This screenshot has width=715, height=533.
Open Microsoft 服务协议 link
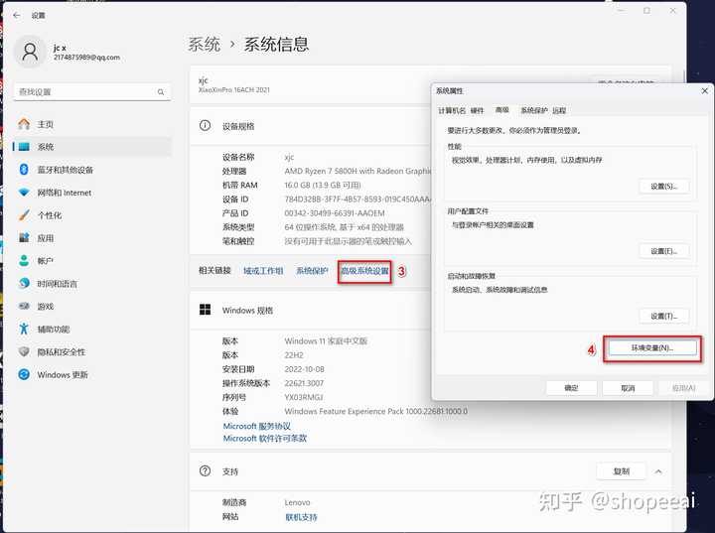point(257,426)
